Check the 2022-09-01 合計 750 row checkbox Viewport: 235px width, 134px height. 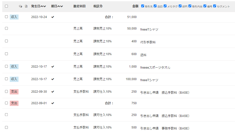(x=6, y=103)
